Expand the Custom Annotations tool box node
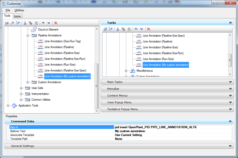The height and width of the screenshot is (158, 238). [28, 82]
